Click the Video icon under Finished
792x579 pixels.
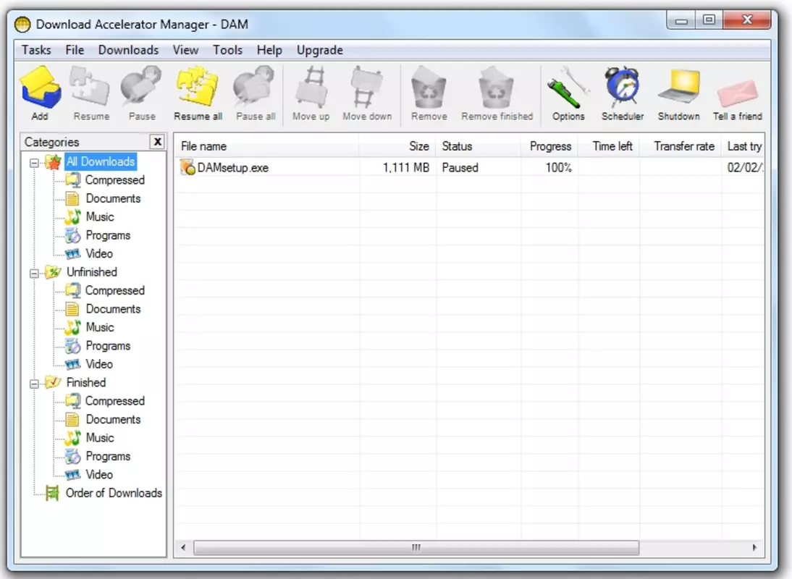point(72,475)
